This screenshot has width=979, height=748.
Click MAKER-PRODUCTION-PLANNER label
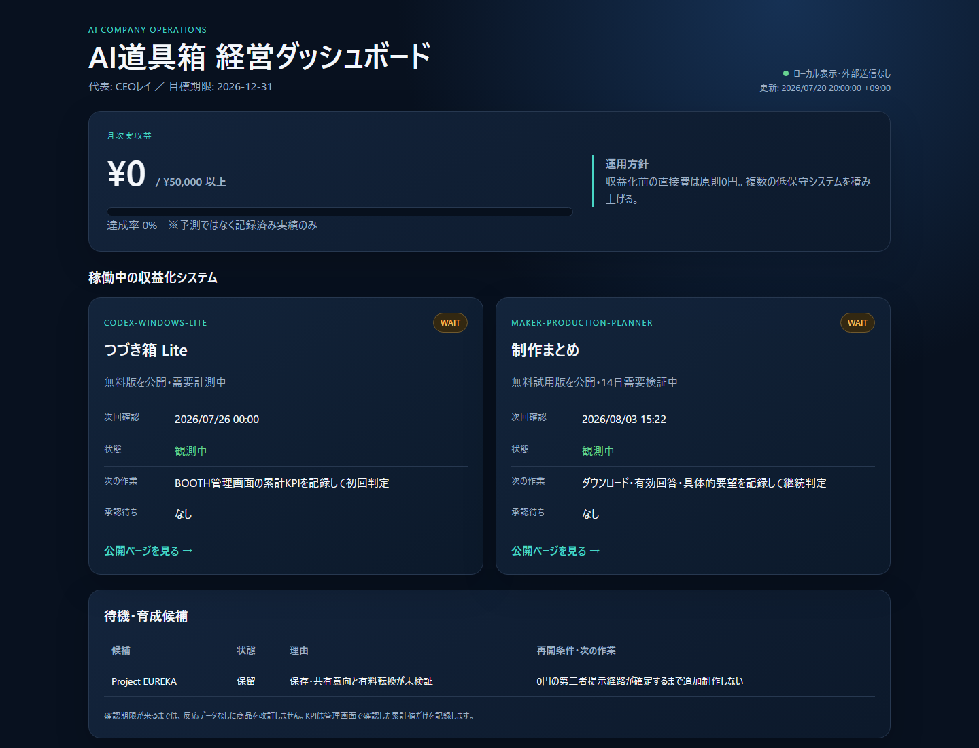click(582, 323)
